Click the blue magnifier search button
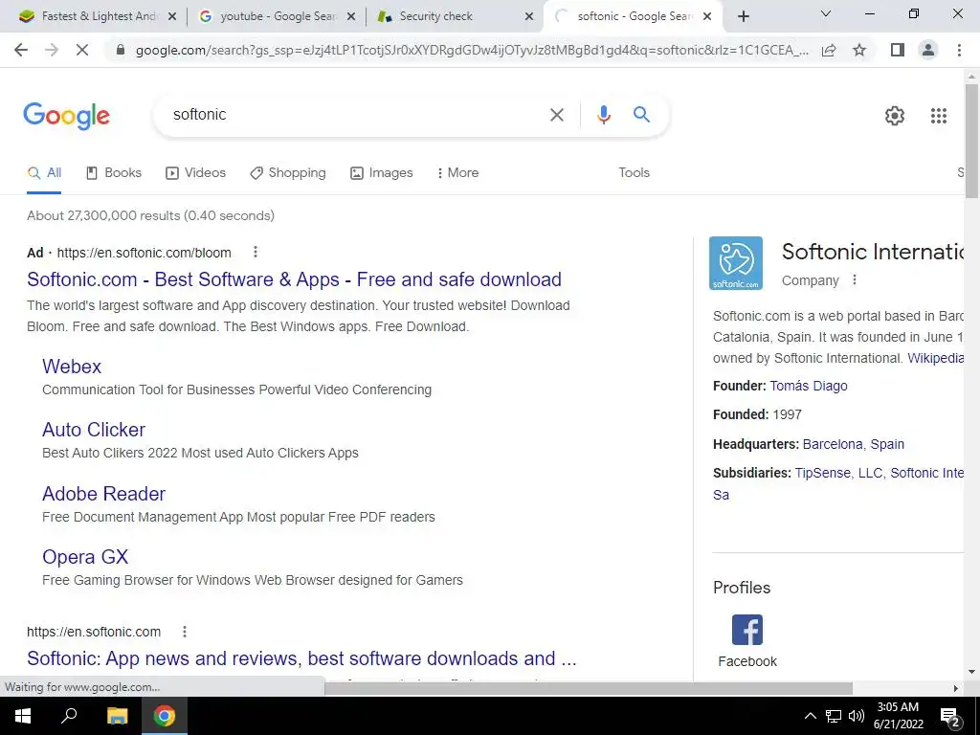This screenshot has height=735, width=980. [x=641, y=115]
